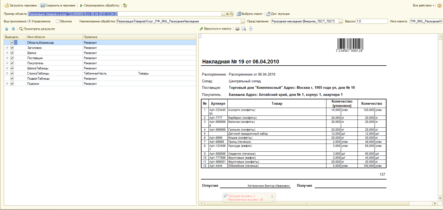This screenshot has width=443, height=210.
Task: Toggle the ШапкаТаблицы output checkbox
Action: [12, 68]
